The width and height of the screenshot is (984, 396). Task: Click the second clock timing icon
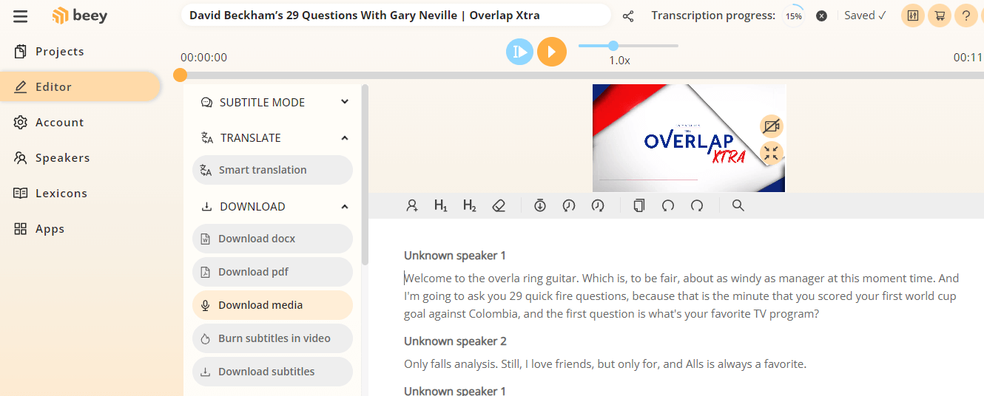[598, 206]
